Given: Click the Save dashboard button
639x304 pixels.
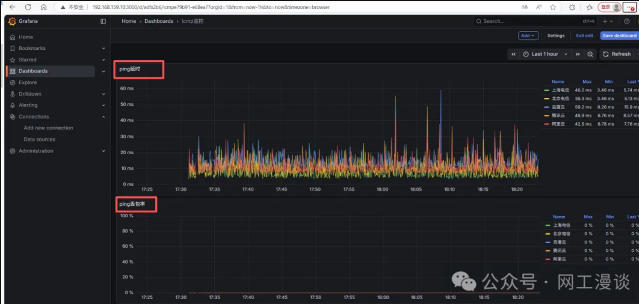Looking at the screenshot, I should 619,36.
